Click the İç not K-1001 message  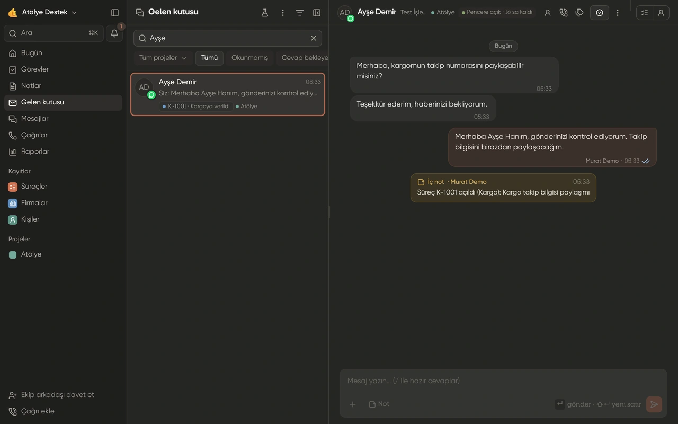click(503, 188)
